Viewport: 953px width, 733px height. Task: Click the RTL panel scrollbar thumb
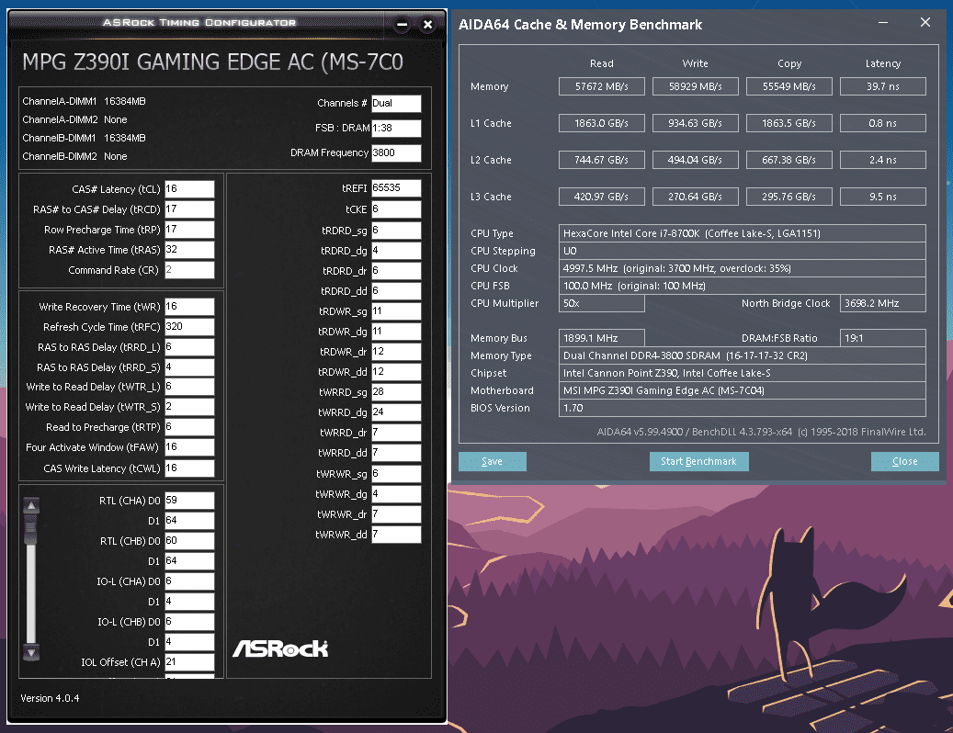click(30, 530)
